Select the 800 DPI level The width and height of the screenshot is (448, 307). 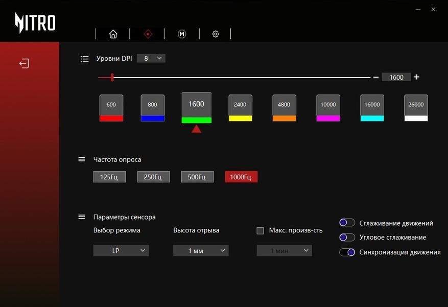153,105
